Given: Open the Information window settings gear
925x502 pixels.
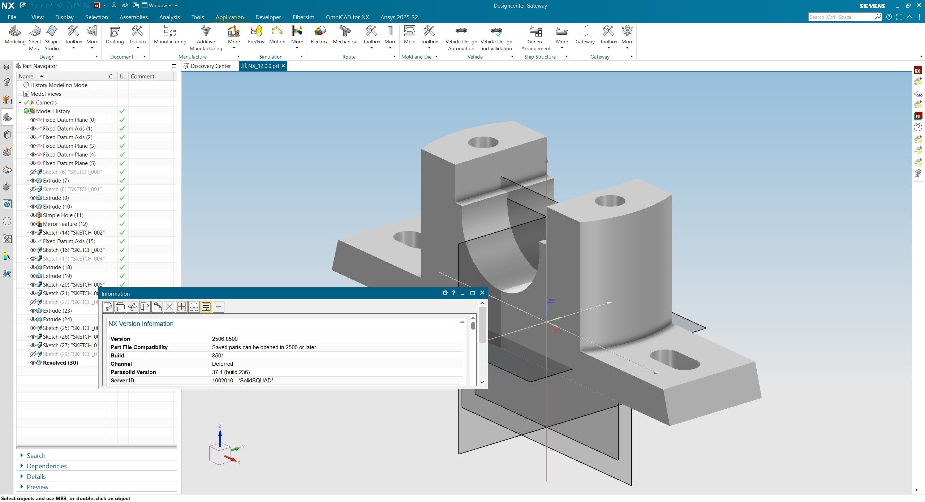Looking at the screenshot, I should click(x=445, y=293).
